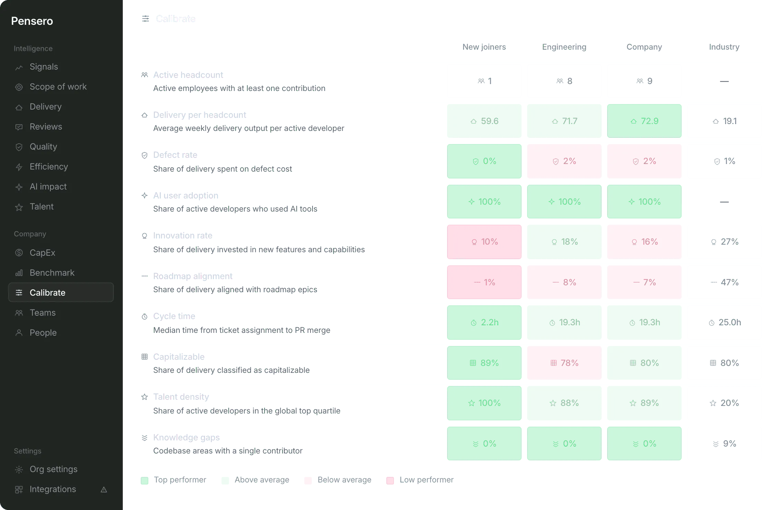The width and height of the screenshot is (781, 510).
Task: Click the Engineering 78% capitalizable cell
Action: pos(564,363)
